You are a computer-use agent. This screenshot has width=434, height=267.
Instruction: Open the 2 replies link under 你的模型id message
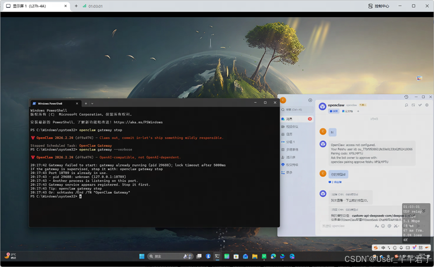point(335,182)
